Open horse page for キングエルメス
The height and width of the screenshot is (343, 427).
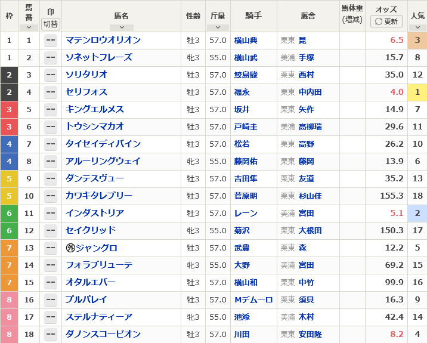pyautogui.click(x=95, y=109)
